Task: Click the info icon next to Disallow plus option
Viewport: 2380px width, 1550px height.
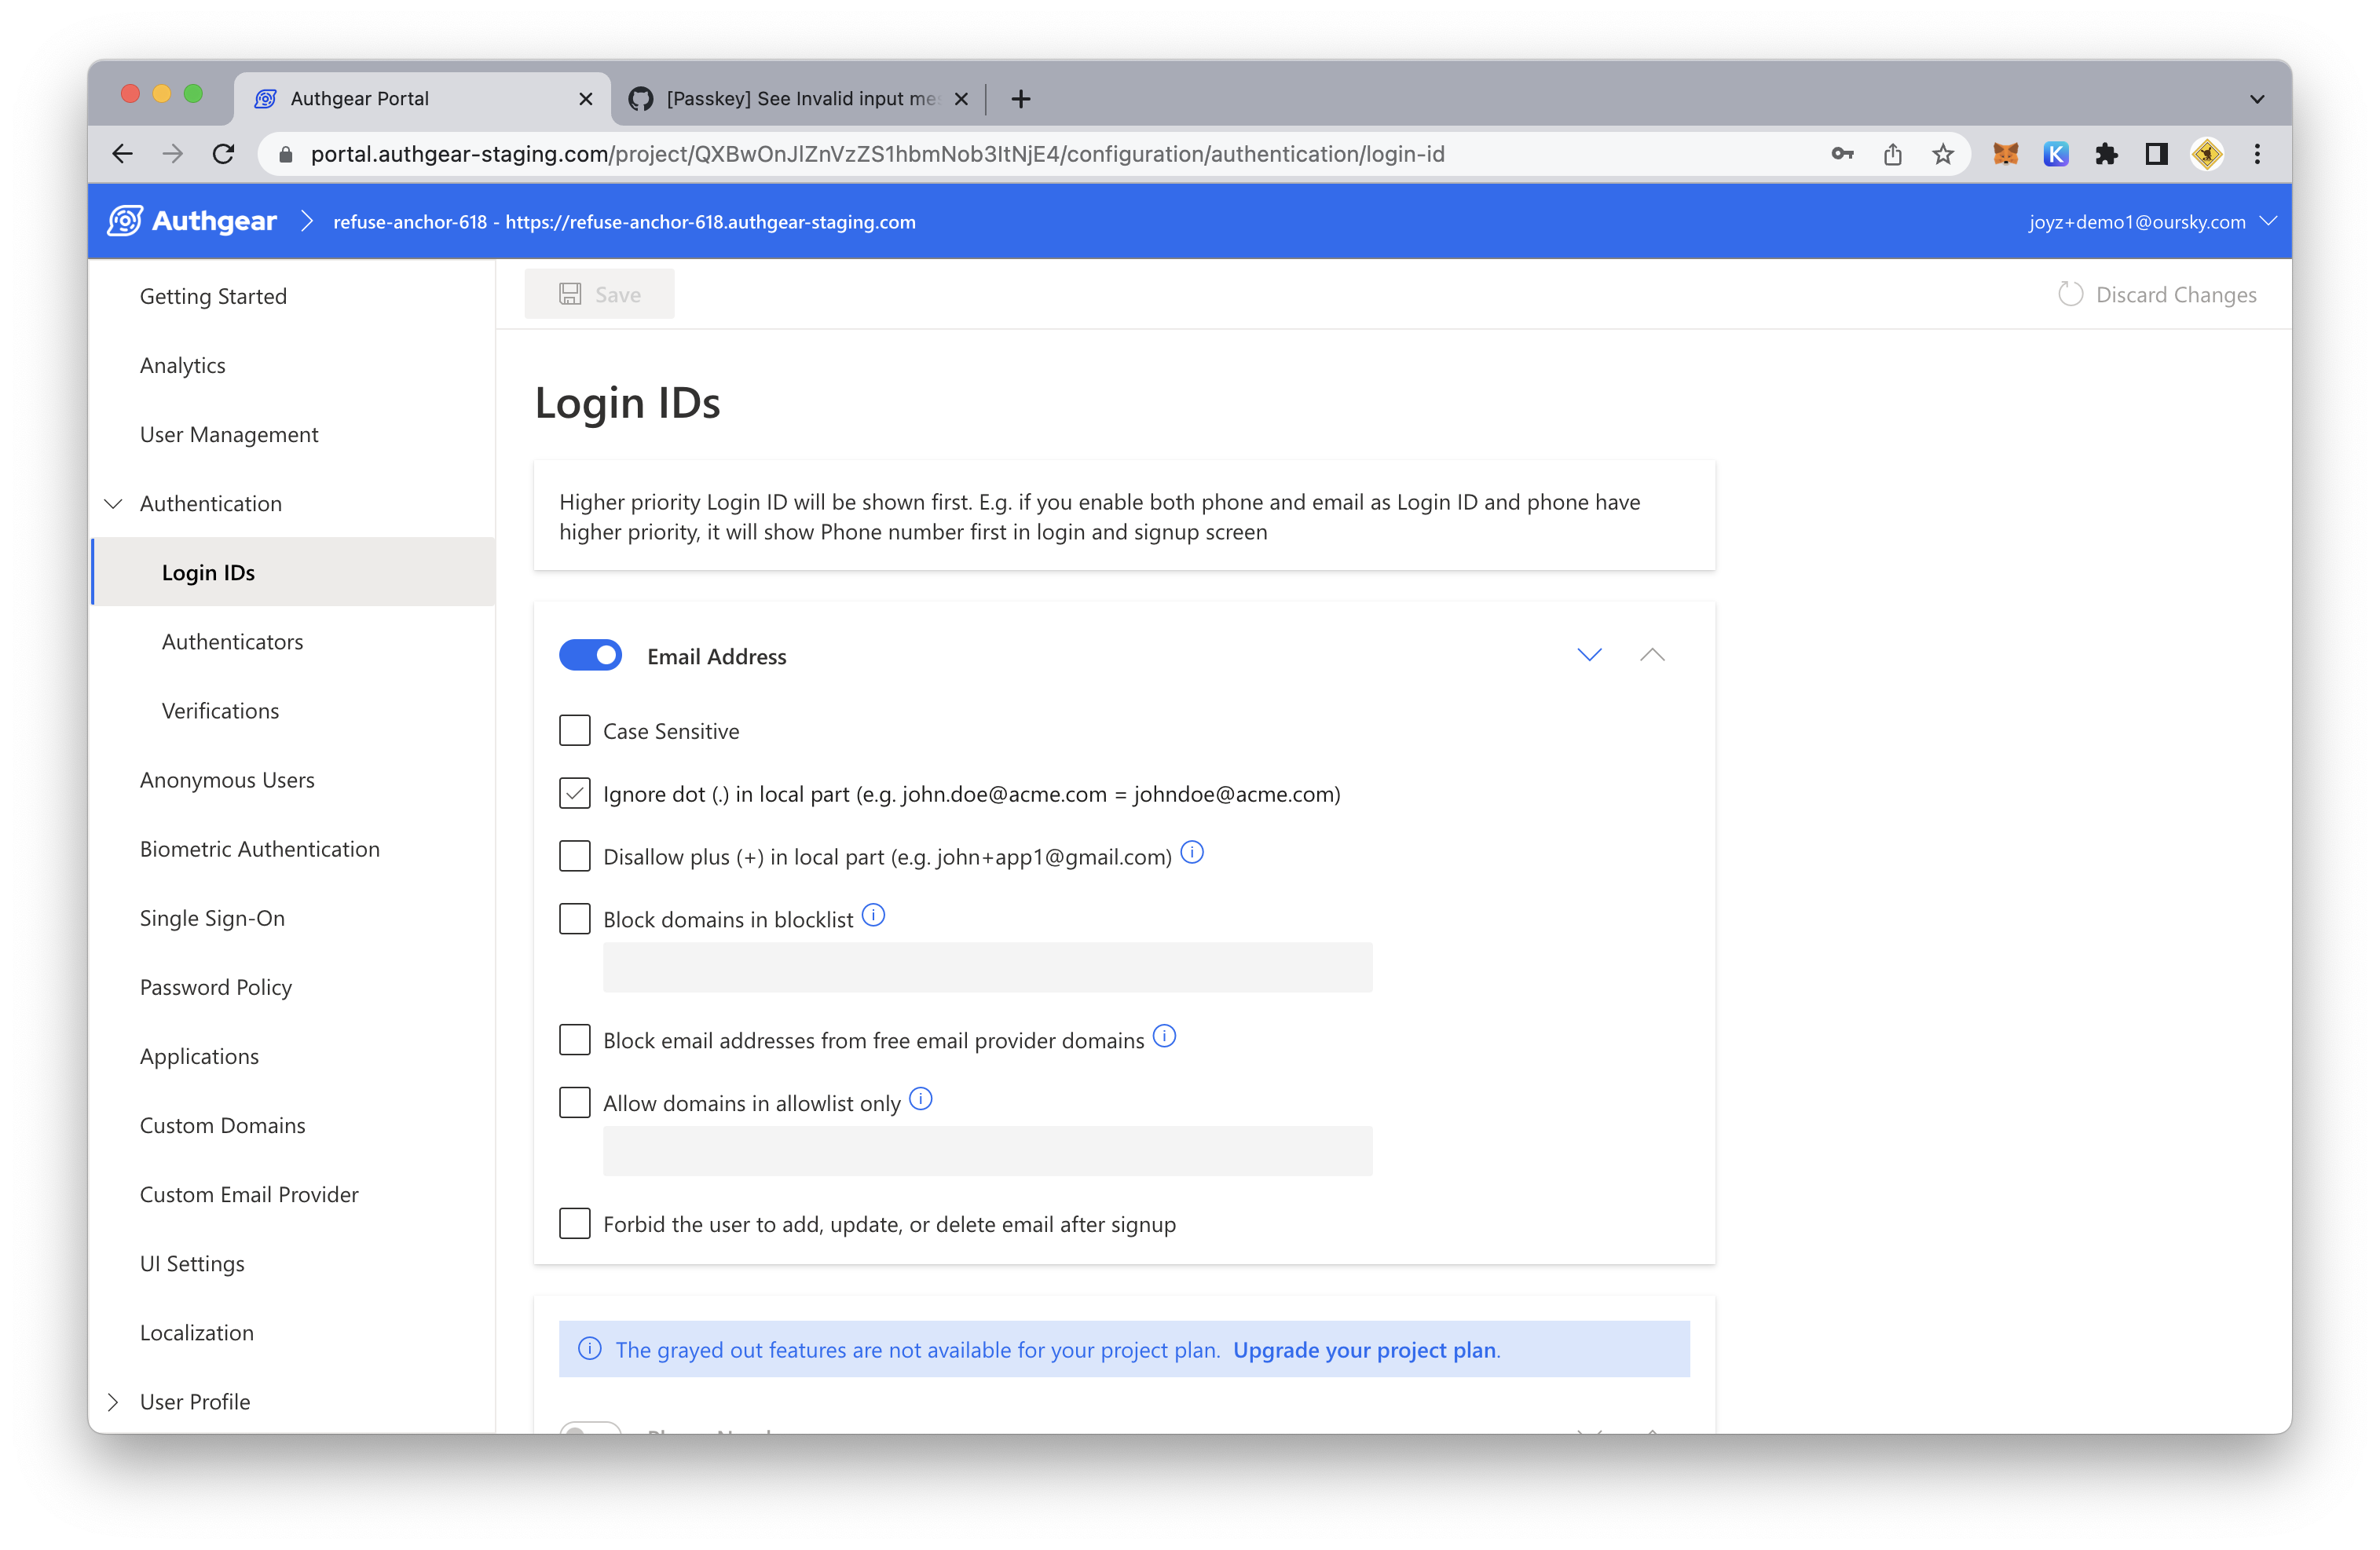Action: coord(1192,853)
